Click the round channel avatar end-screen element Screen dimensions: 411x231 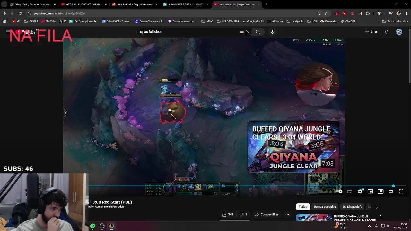coord(317,84)
